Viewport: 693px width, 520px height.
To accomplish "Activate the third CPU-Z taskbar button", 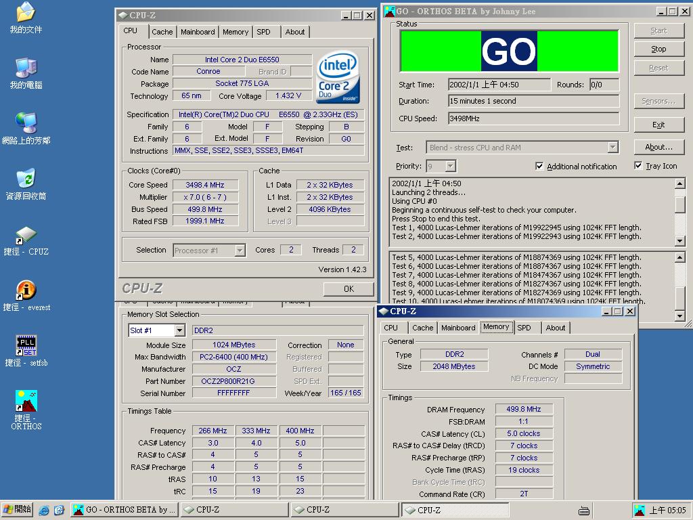I will pos(455,510).
